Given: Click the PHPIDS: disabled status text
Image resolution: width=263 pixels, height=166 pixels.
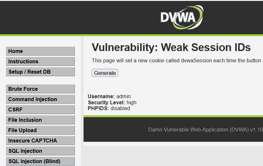Looking at the screenshot, I should tap(109, 108).
